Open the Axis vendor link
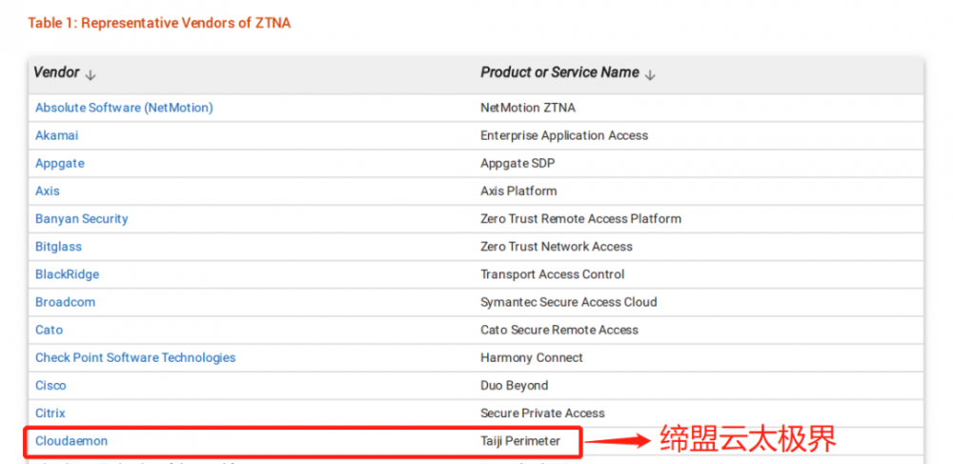Image resolution: width=953 pixels, height=464 pixels. (48, 191)
